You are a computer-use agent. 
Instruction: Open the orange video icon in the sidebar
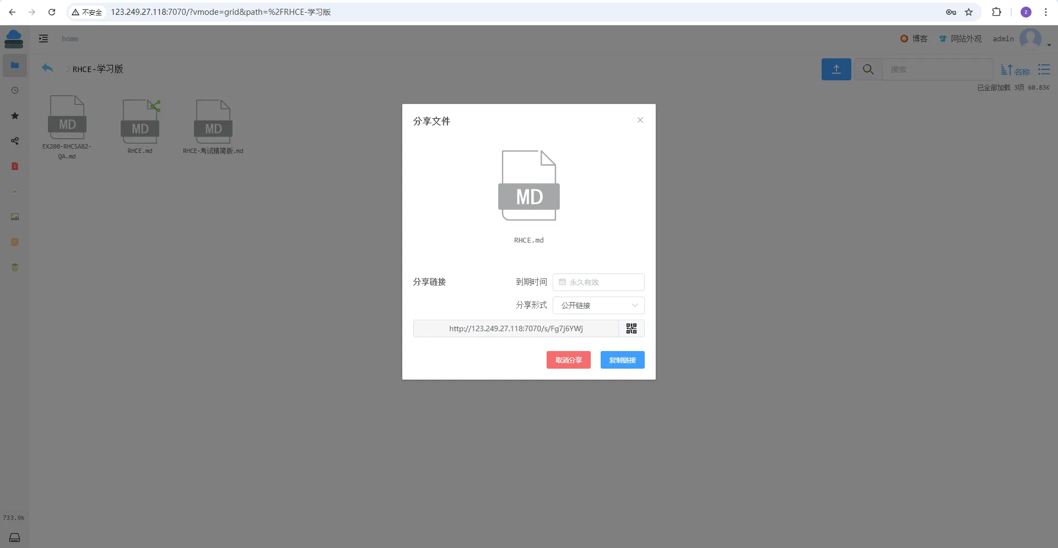pyautogui.click(x=15, y=191)
